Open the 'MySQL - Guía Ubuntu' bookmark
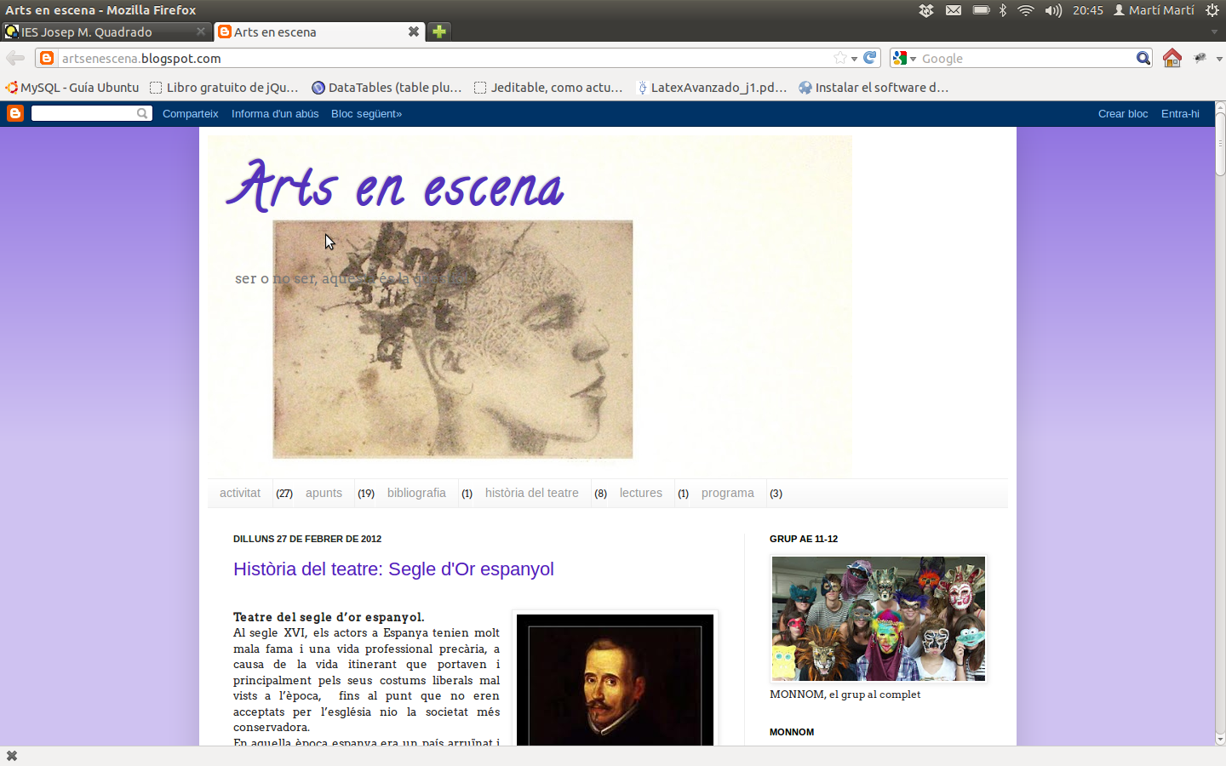1226x766 pixels. (72, 87)
